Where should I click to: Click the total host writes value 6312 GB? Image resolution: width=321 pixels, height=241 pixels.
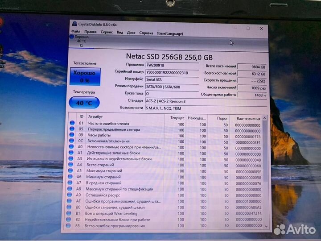pos(252,74)
